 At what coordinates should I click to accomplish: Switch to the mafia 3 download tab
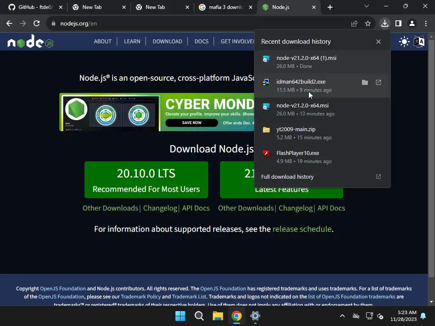point(225,7)
